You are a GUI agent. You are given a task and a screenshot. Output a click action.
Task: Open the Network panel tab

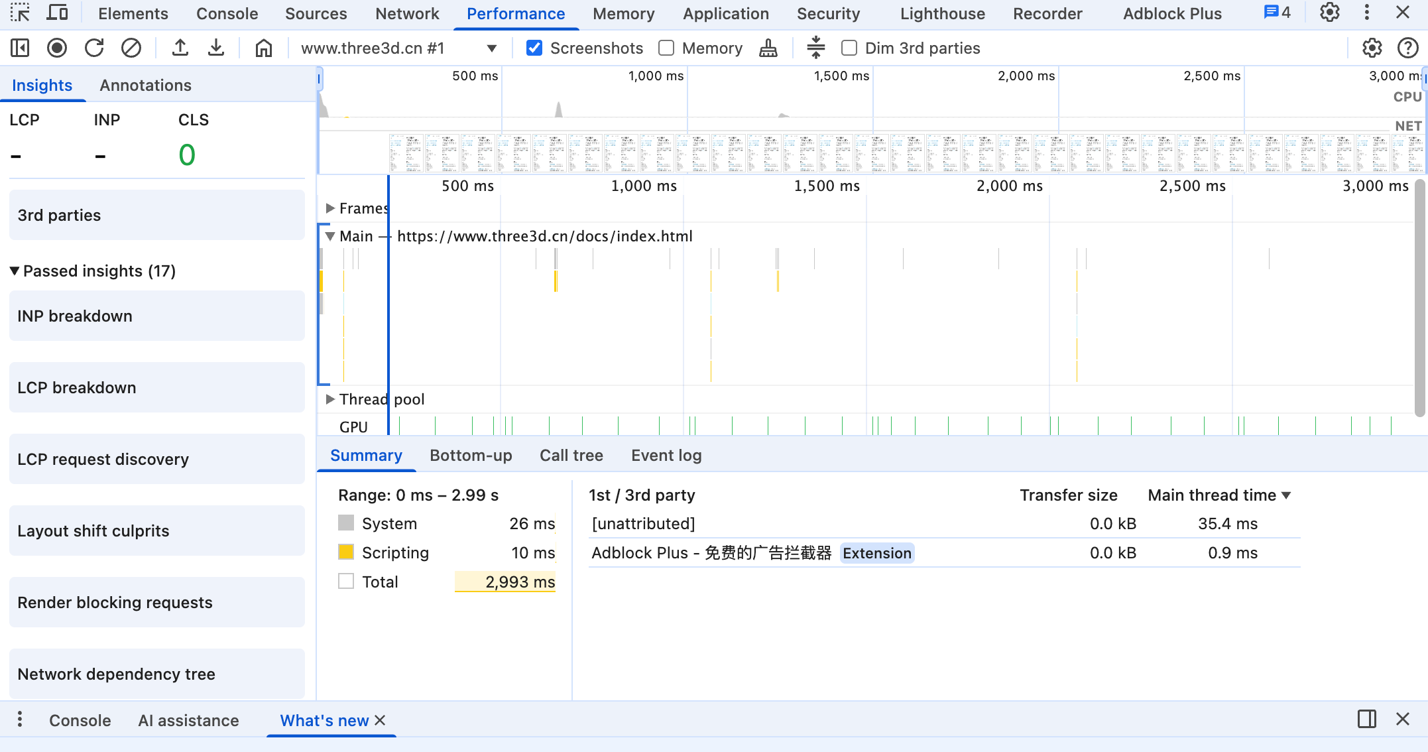pos(406,13)
